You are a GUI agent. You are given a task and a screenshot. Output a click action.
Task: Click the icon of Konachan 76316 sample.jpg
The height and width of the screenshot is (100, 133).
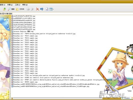click(12, 42)
